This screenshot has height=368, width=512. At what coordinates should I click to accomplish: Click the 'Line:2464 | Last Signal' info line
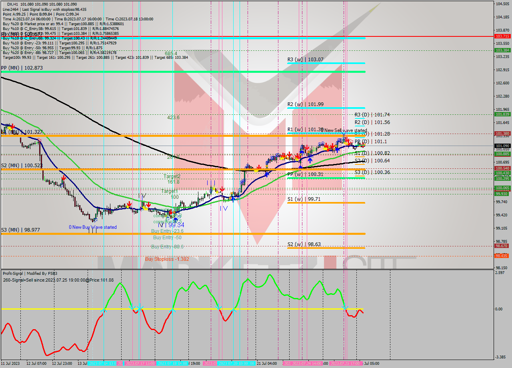pos(44,9)
